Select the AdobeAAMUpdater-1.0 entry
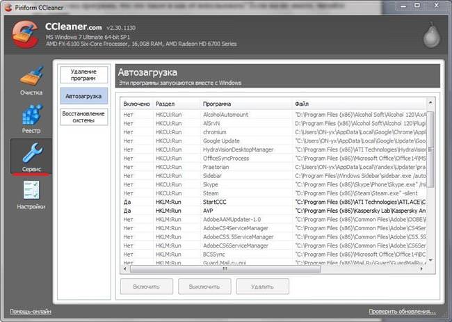The image size is (452, 322). 273,219
